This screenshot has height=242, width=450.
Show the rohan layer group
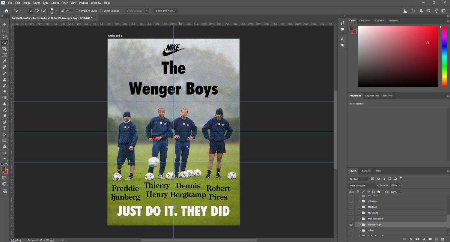[x=351, y=230]
